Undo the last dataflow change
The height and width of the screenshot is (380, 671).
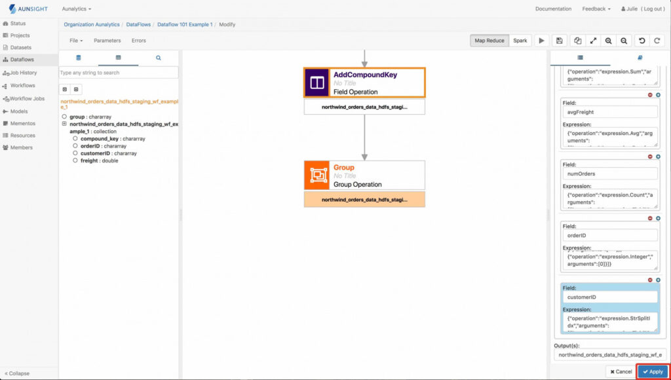point(642,41)
